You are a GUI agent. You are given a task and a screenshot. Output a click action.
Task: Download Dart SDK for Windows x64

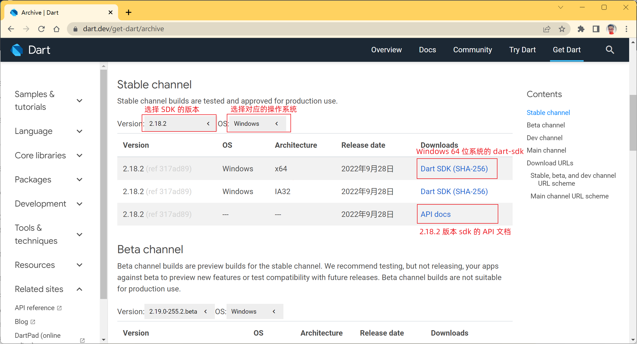454,169
